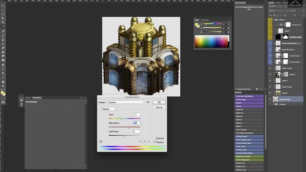Hide the Group 1 layer group
The image size is (306, 172).
(x=270, y=20)
